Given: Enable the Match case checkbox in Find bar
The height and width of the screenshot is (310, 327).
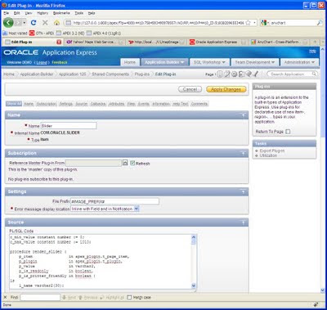Looking at the screenshot, I should (x=129, y=297).
